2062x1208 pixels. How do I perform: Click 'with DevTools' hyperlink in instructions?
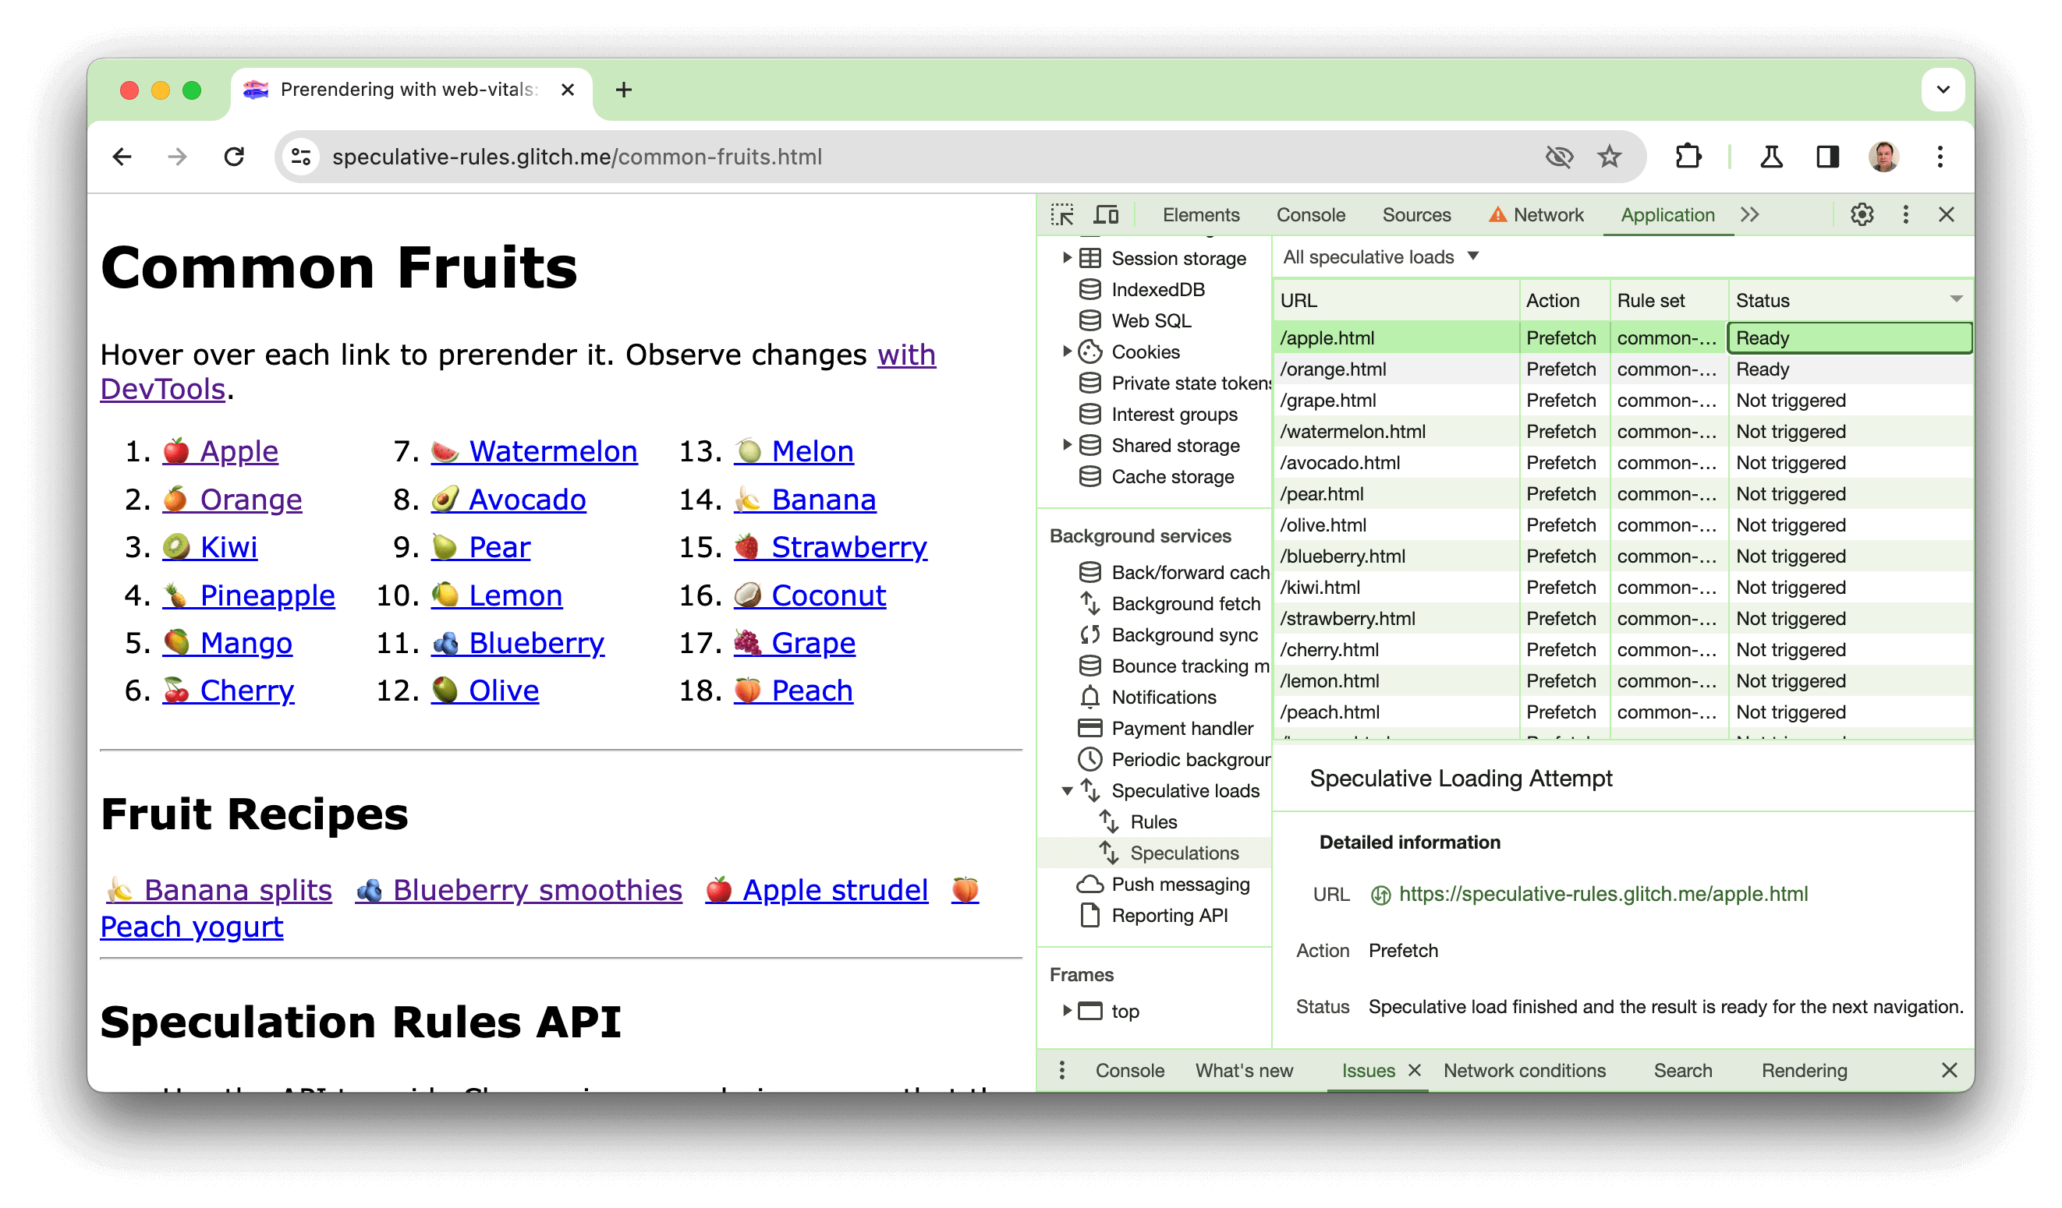(x=516, y=371)
